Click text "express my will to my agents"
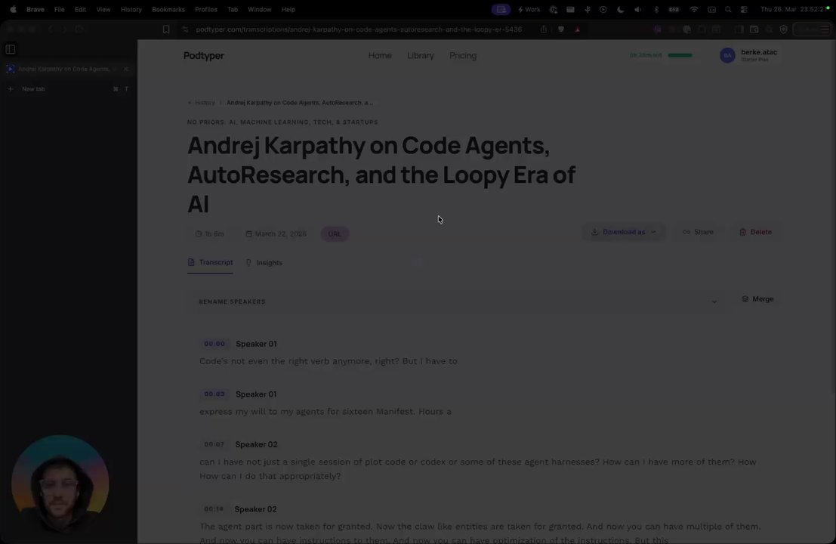Screen dimensions: 836x544 (x=262, y=412)
